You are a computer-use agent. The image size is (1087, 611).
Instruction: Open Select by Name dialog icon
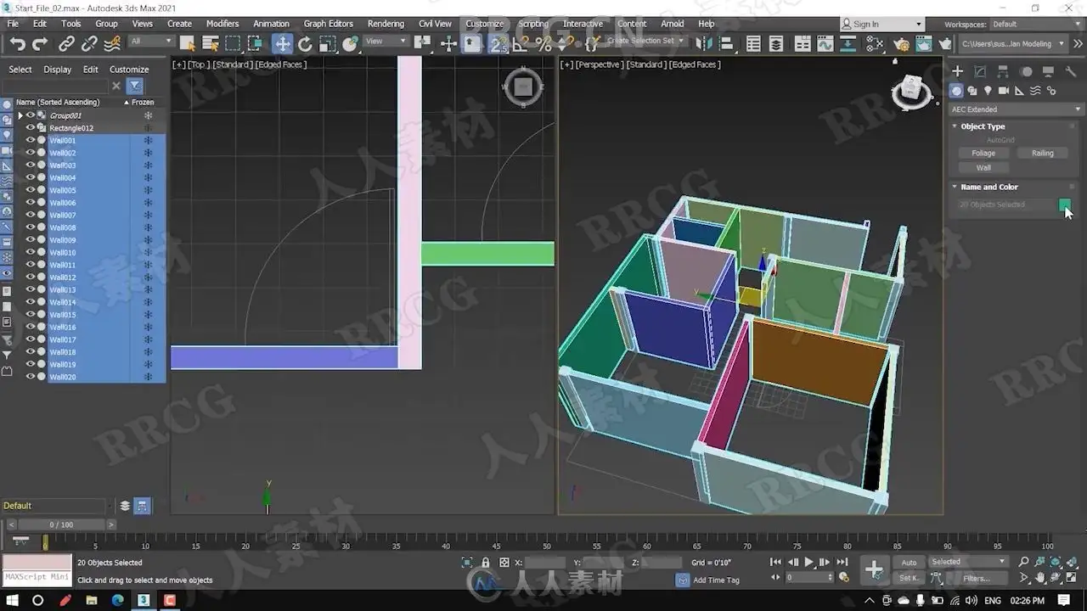[211, 44]
